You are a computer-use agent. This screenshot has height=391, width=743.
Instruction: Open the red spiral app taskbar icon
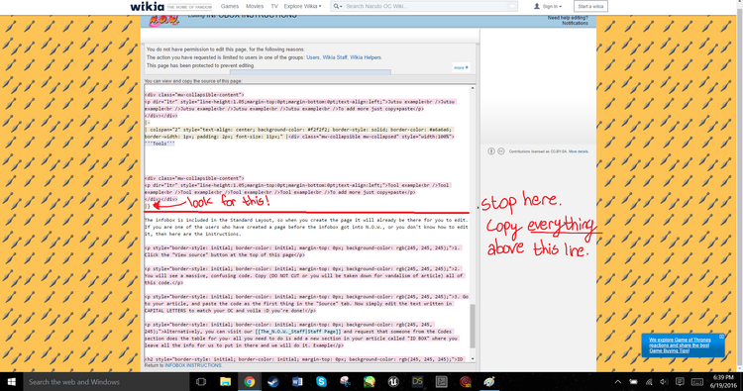point(466,381)
